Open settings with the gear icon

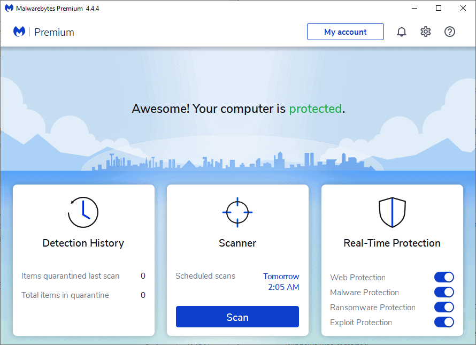[426, 32]
